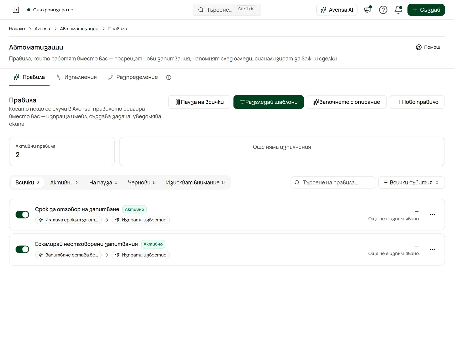Click Пауза на всички button
The width and height of the screenshot is (454, 340).
199,102
